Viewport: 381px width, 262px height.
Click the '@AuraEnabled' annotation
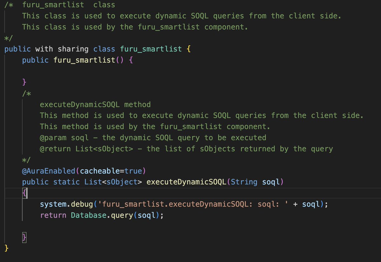tap(49, 171)
